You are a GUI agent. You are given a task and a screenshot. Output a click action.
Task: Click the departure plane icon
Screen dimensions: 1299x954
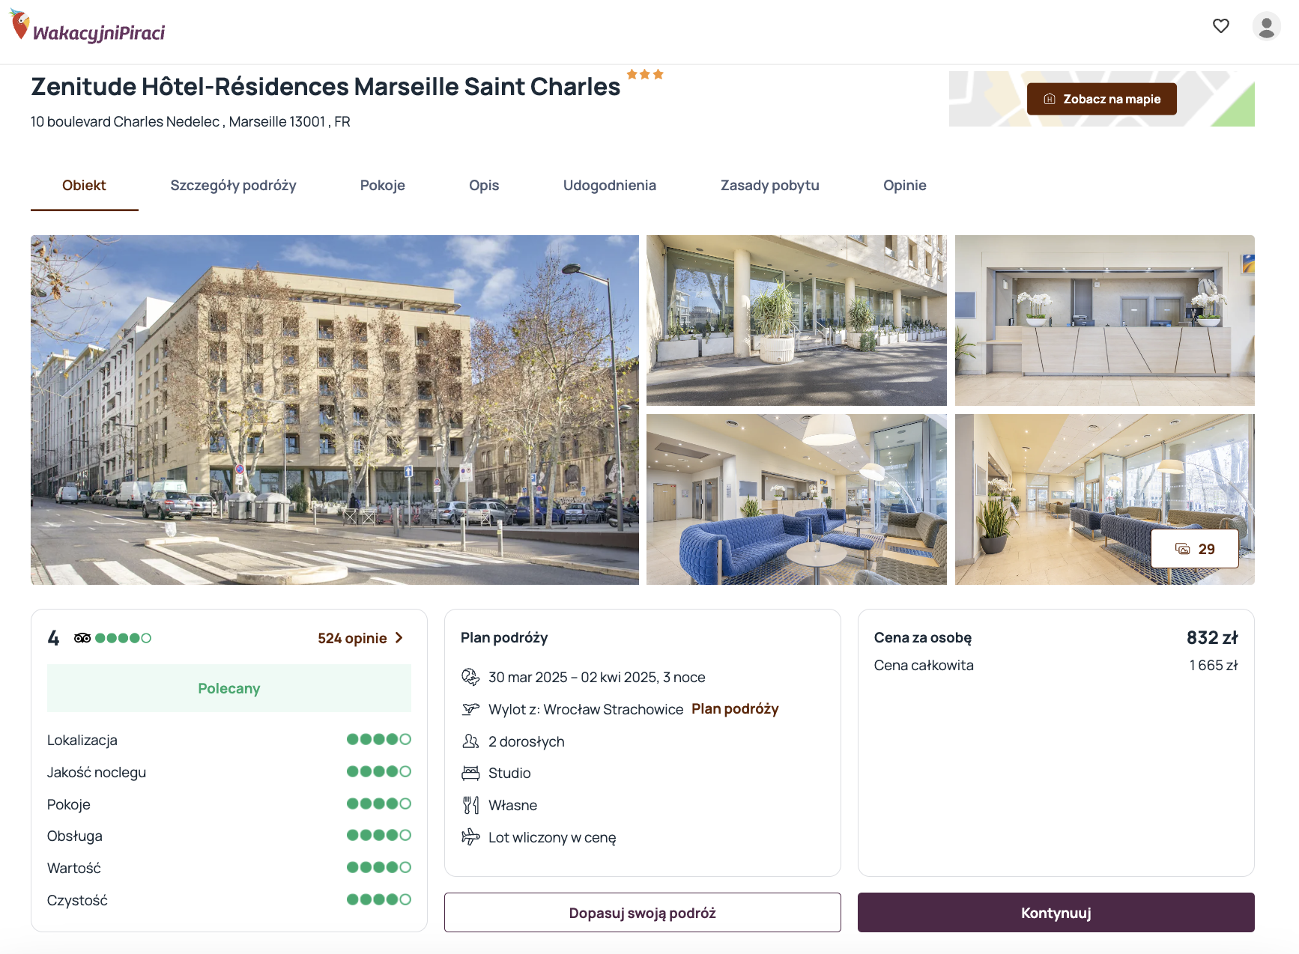pyautogui.click(x=470, y=709)
